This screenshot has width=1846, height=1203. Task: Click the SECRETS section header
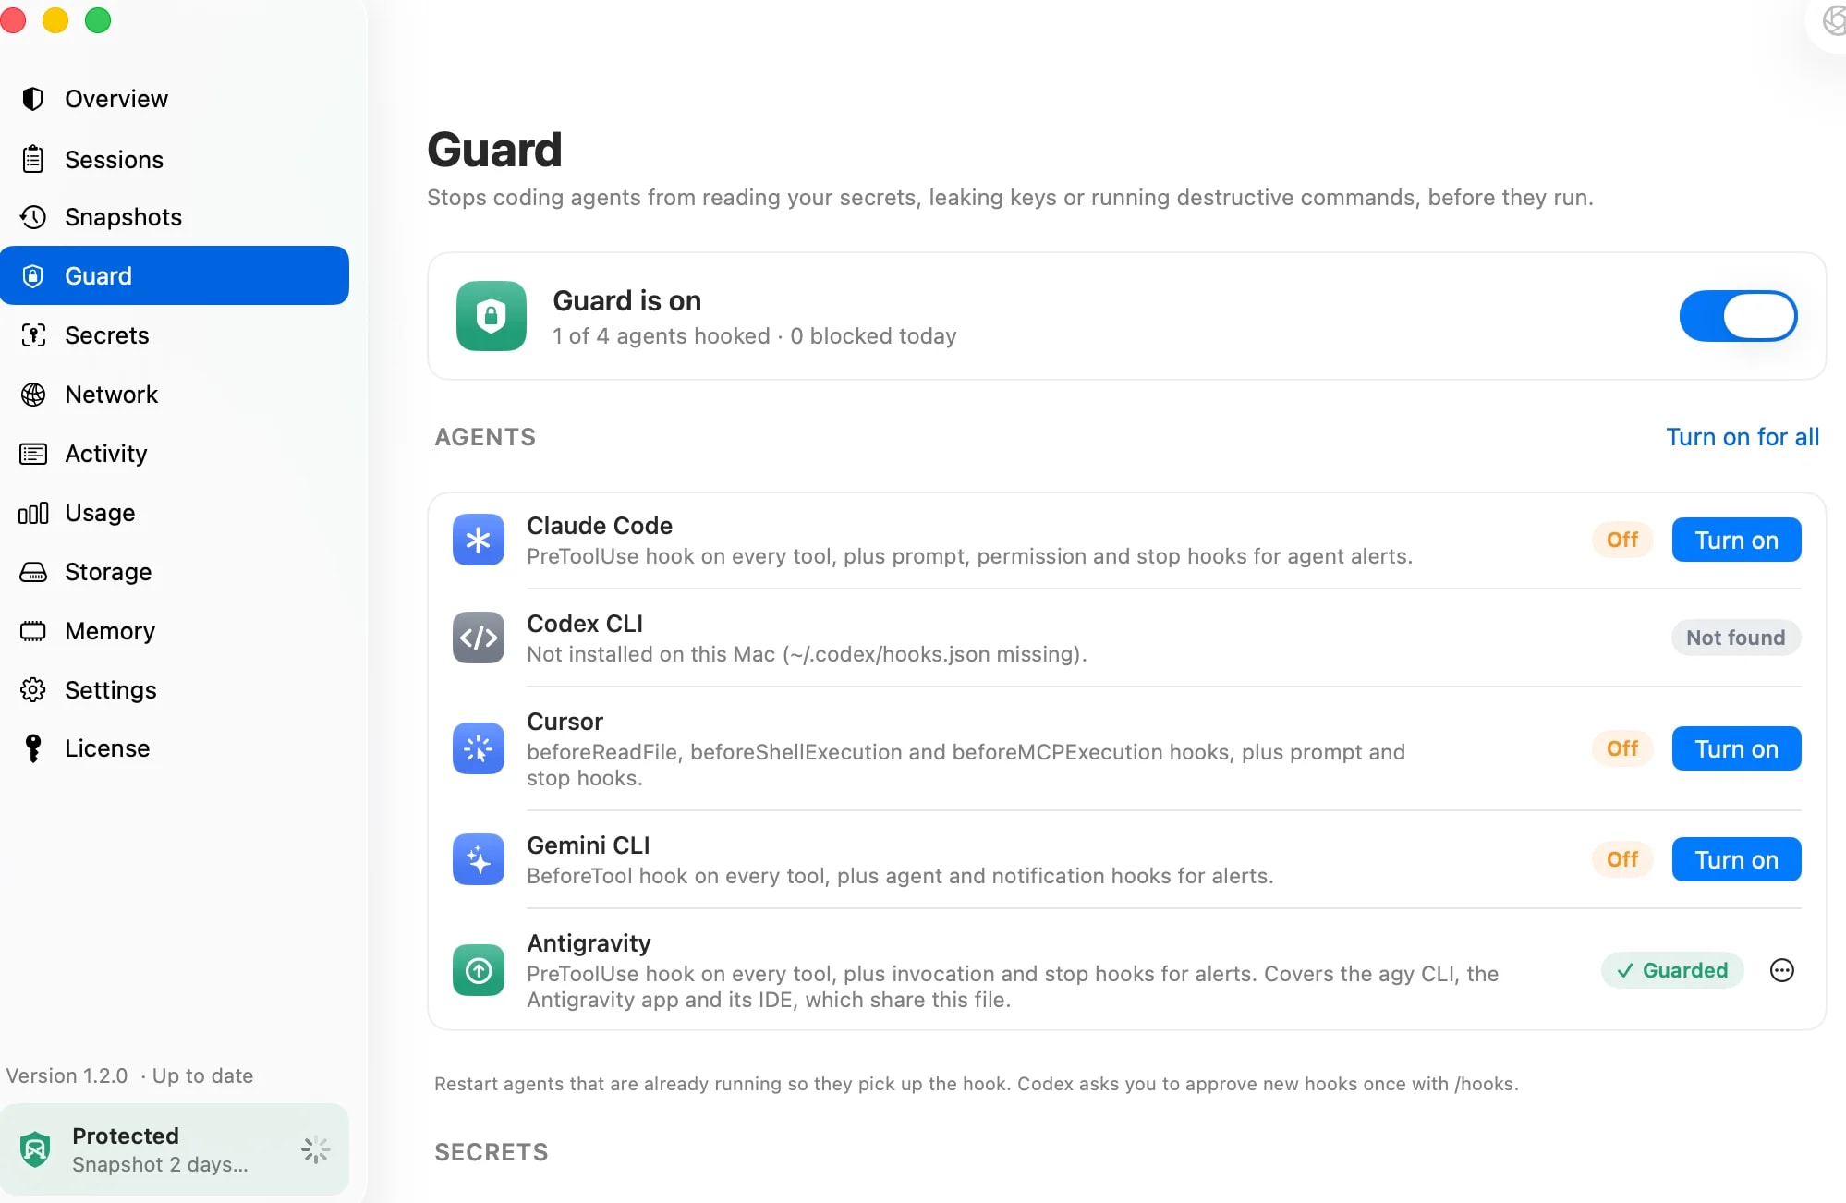[x=492, y=1152]
